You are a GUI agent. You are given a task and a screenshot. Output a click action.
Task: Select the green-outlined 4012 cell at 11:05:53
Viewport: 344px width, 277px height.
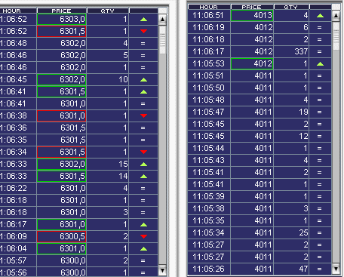[252, 64]
